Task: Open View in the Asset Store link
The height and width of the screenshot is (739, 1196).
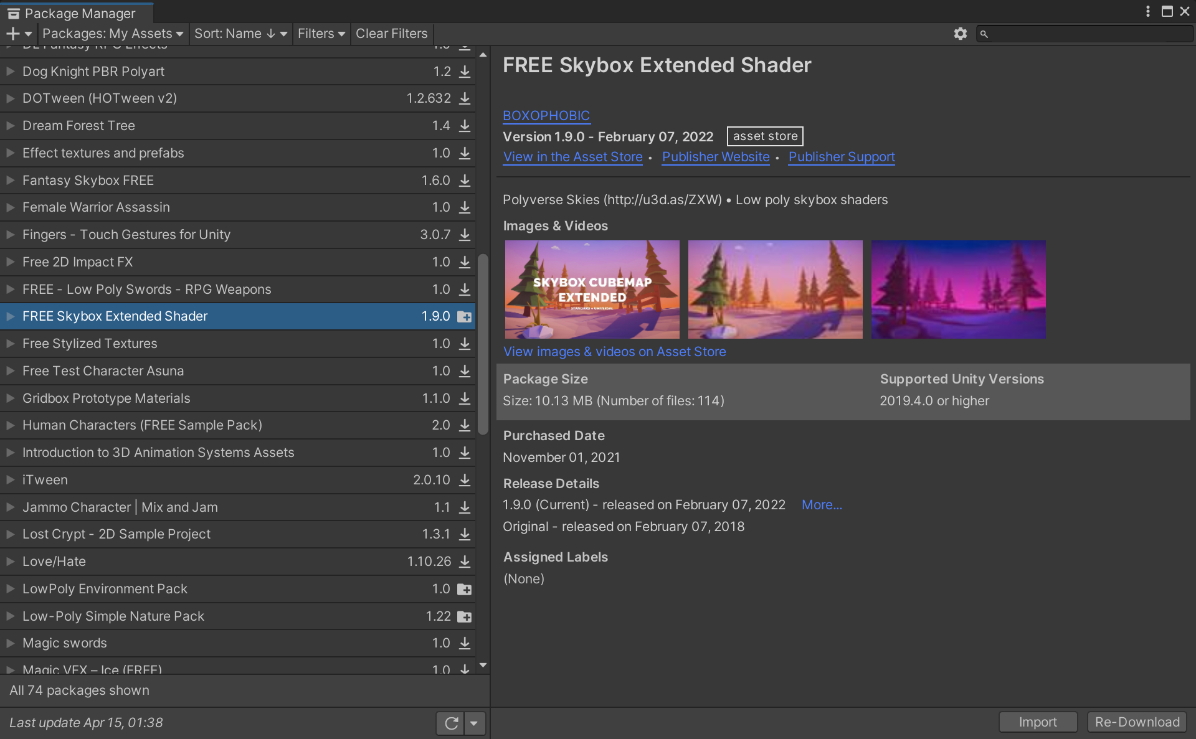Action: click(573, 157)
